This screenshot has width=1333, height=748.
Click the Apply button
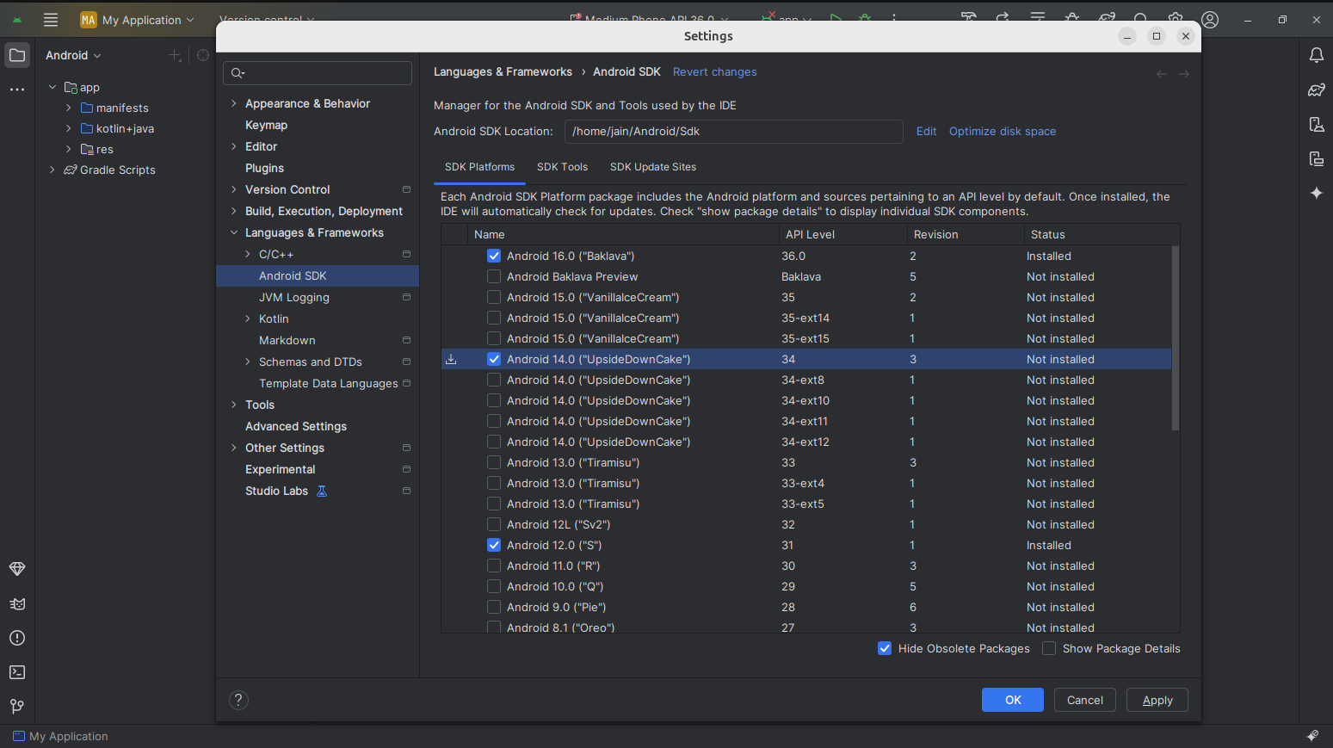pyautogui.click(x=1157, y=700)
